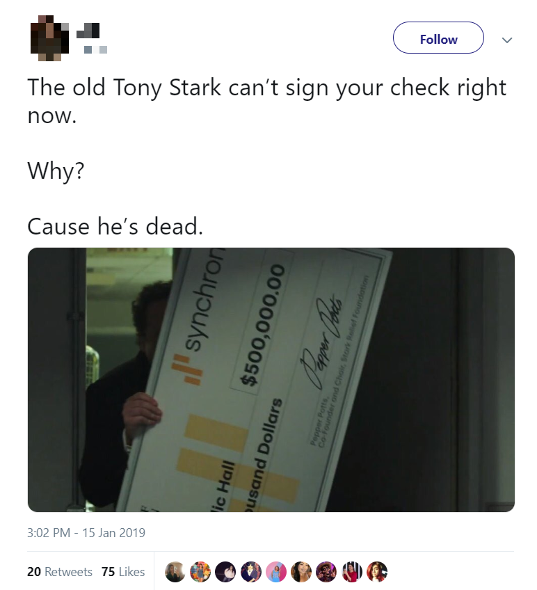The width and height of the screenshot is (537, 590).
Task: Open first liker avatar with beige background
Action: click(175, 572)
